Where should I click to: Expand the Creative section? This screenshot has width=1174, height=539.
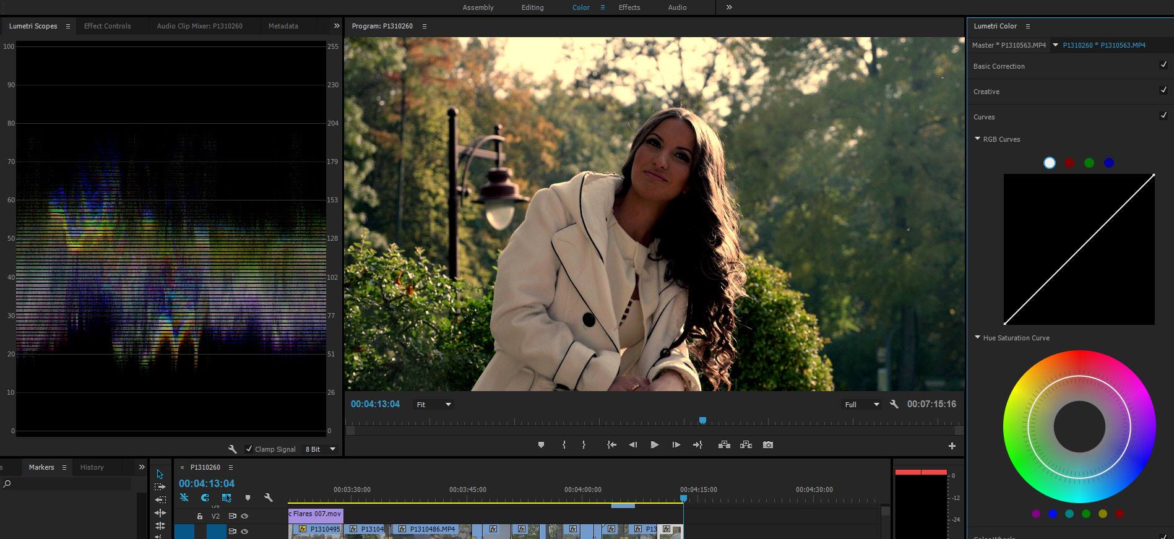(986, 92)
